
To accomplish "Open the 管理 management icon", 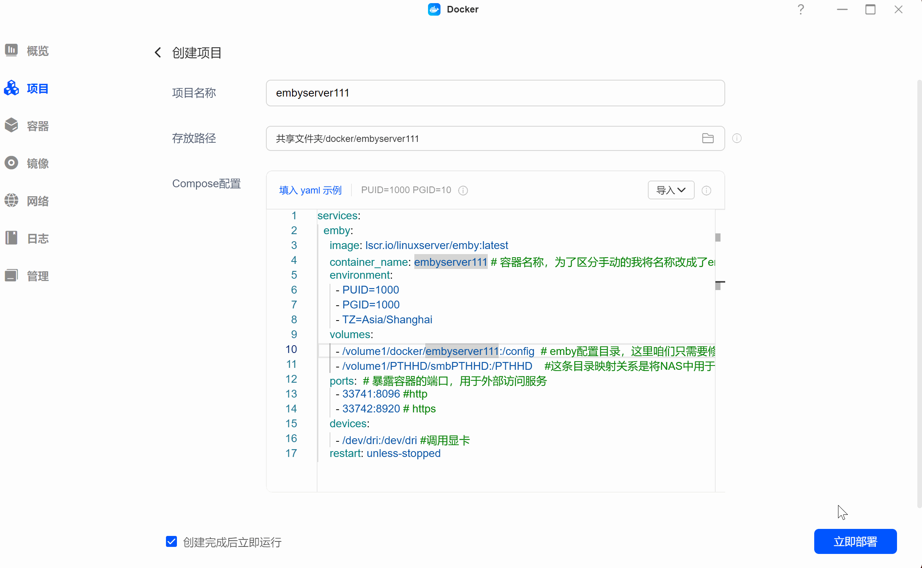I will click(x=11, y=276).
